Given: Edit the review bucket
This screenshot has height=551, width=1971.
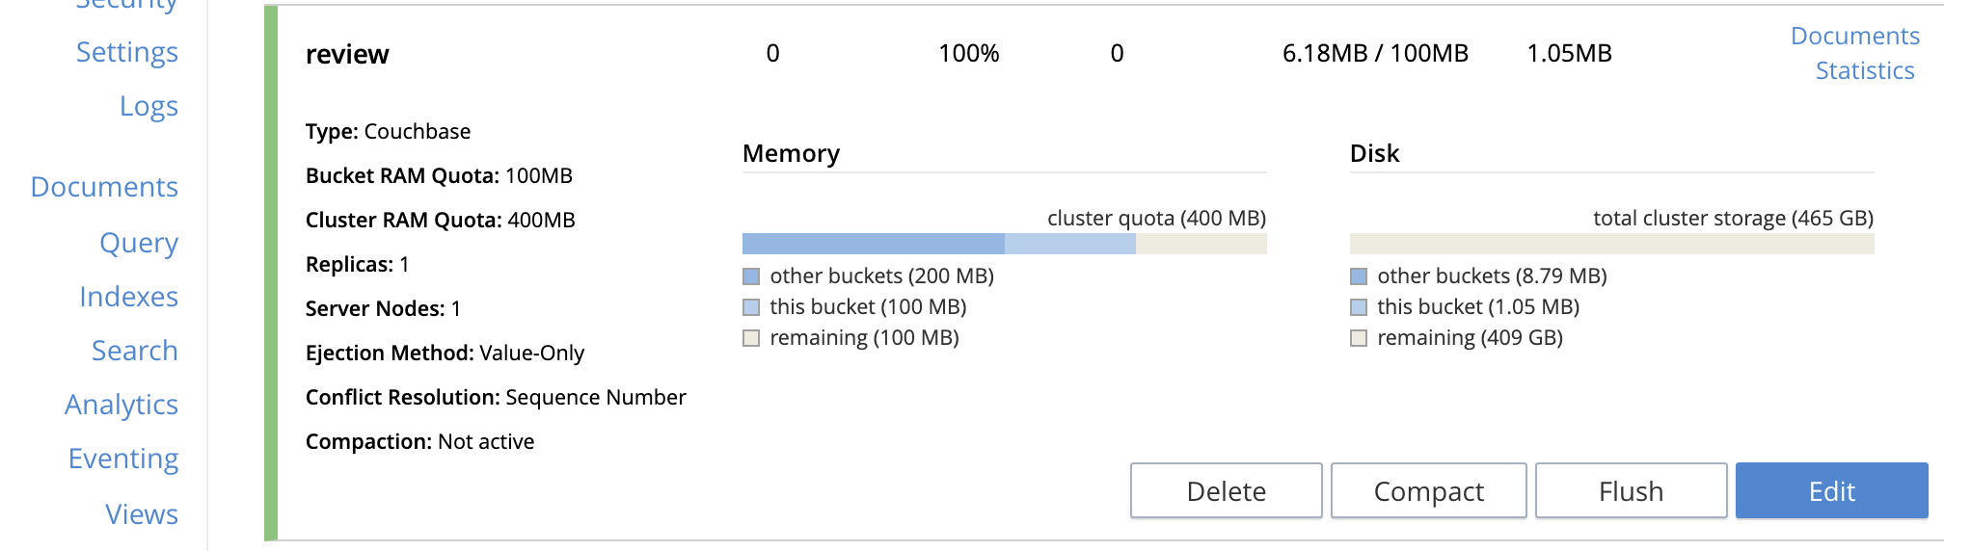Looking at the screenshot, I should point(1831,491).
